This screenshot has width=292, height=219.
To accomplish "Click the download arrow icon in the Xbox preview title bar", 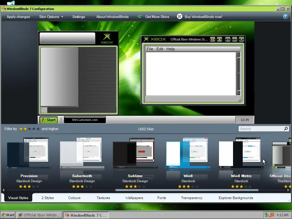I will coord(220,39).
